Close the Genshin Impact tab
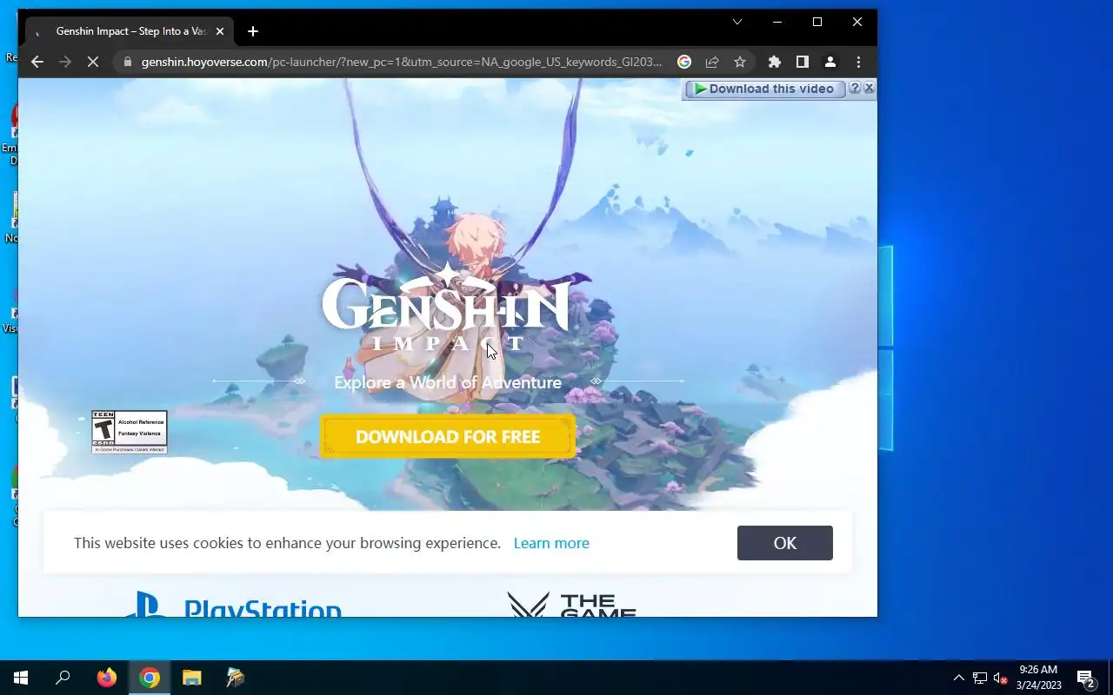This screenshot has height=695, width=1113. (x=220, y=31)
